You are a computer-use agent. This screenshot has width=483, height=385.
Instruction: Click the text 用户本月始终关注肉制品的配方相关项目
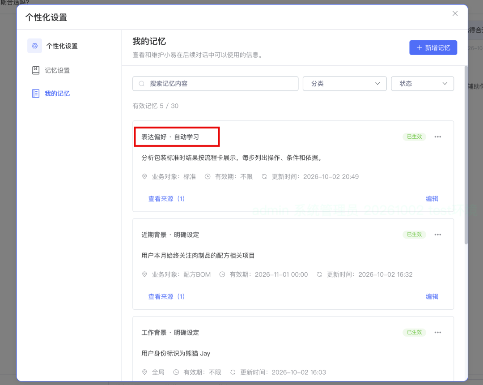198,256
